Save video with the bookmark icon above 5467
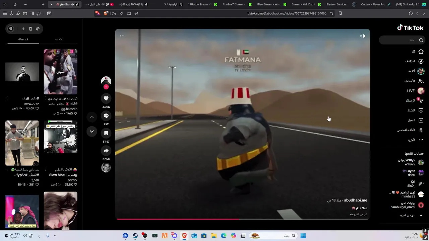Image resolution: width=429 pixels, height=241 pixels. (x=106, y=133)
